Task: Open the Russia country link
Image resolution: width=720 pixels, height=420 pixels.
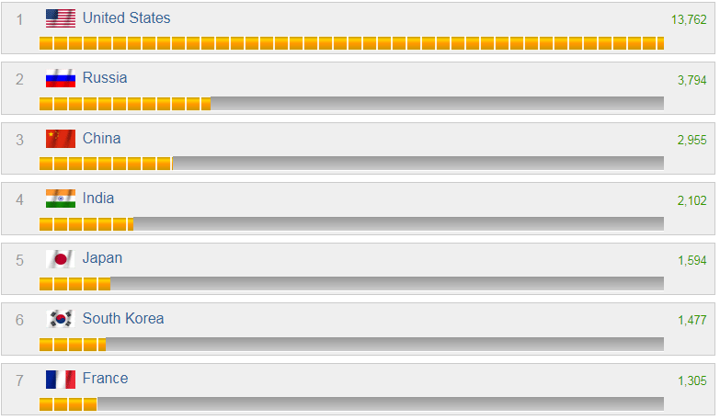Action: (x=105, y=78)
